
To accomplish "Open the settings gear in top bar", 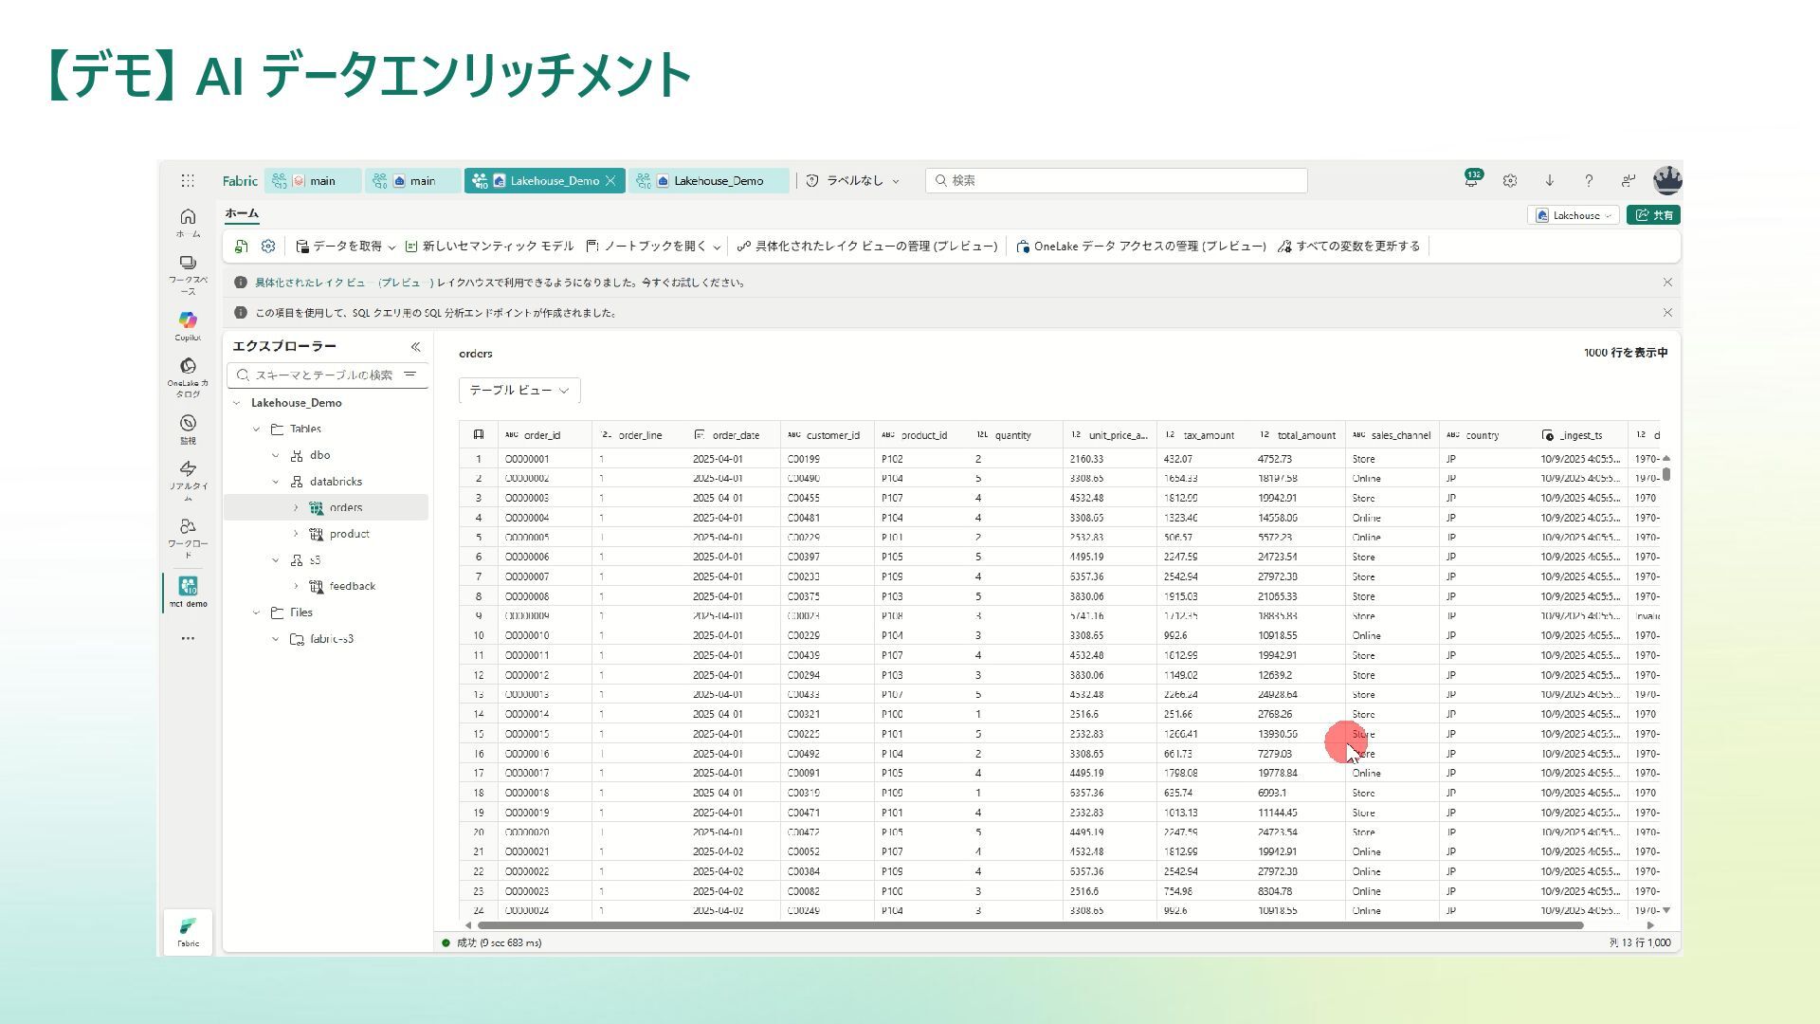I will point(1510,180).
